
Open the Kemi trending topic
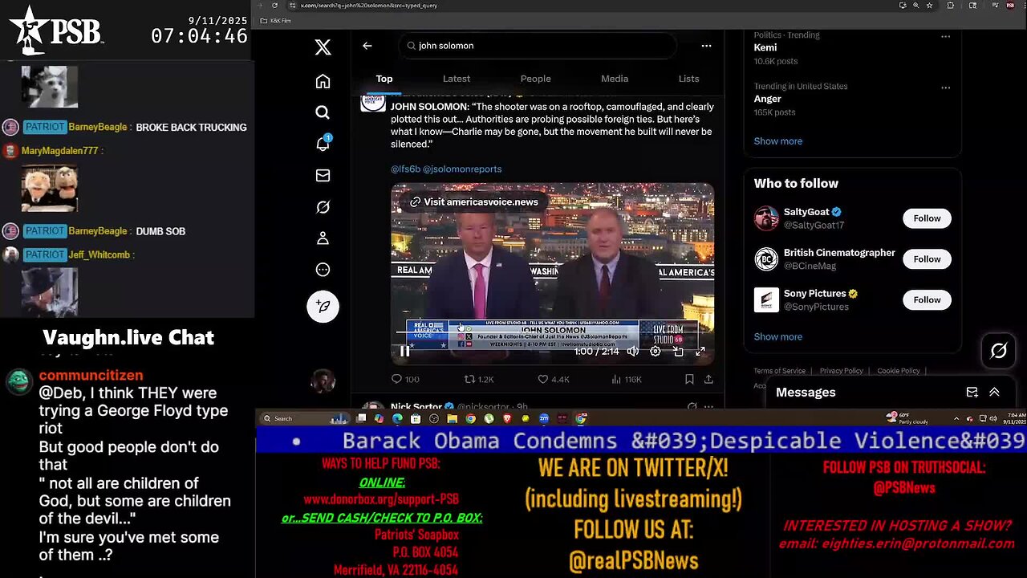765,47
